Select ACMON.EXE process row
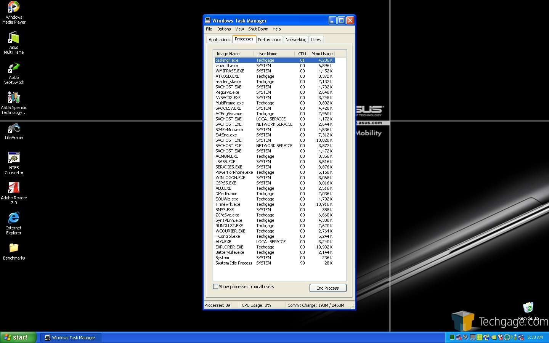549x343 pixels. point(274,156)
